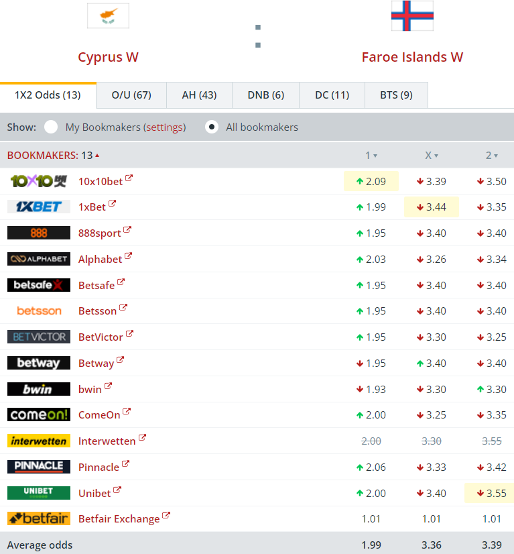Click the 888sport logo image
Viewport: 514px width, 554px height.
coord(38,233)
